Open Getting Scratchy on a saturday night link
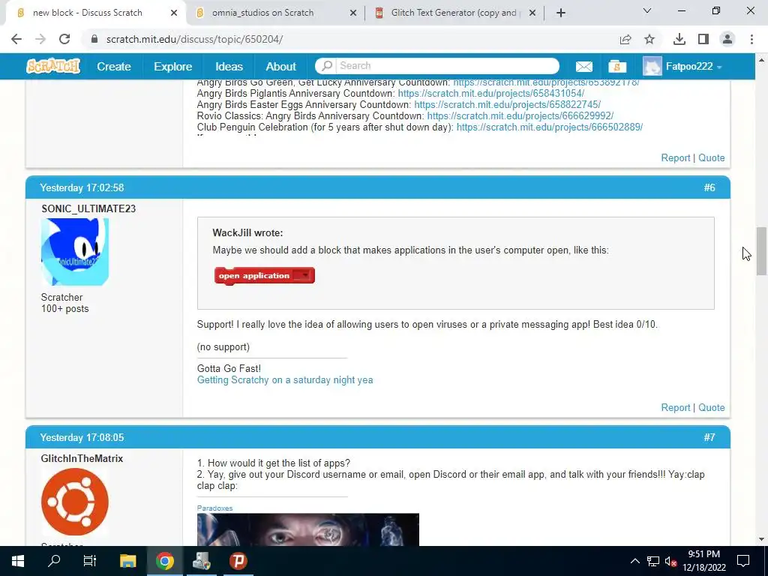The height and width of the screenshot is (576, 768). point(285,379)
